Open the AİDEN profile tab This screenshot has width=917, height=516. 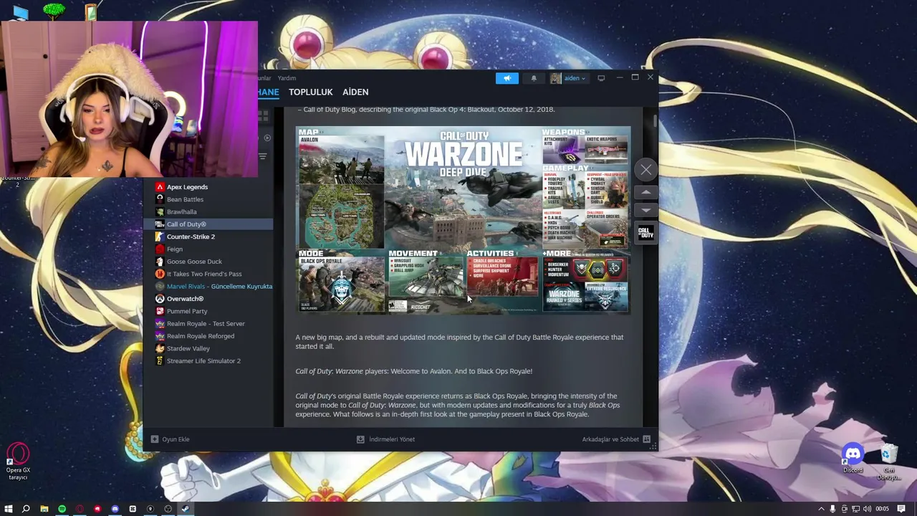(x=355, y=92)
